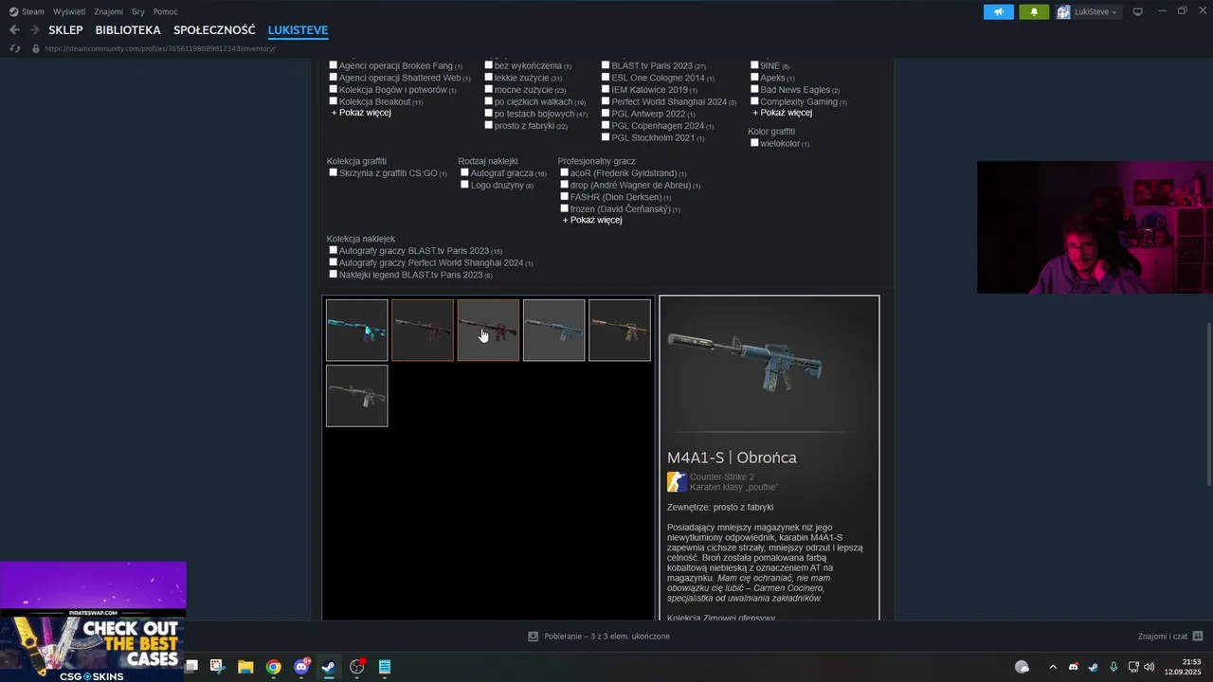Check the lekkie zużycie filter
Screen dimensions: 1213x682
pyautogui.click(x=488, y=78)
